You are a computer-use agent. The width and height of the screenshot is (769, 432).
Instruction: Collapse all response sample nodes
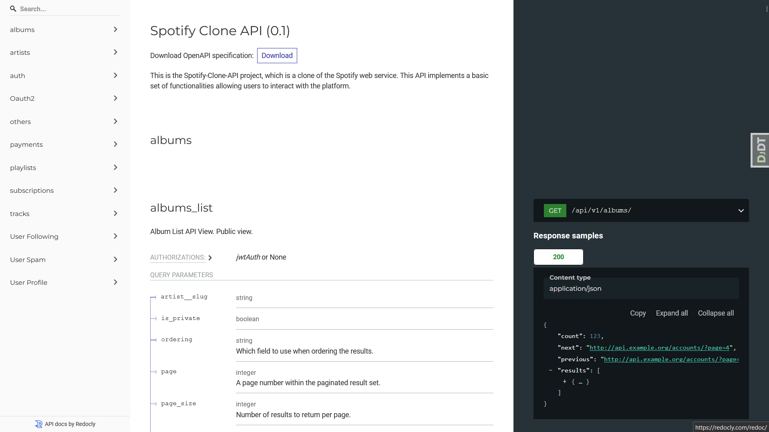click(x=716, y=313)
